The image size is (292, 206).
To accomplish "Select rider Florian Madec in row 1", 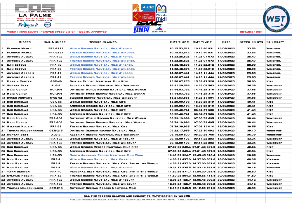I will pyautogui.click(x=19, y=48).
